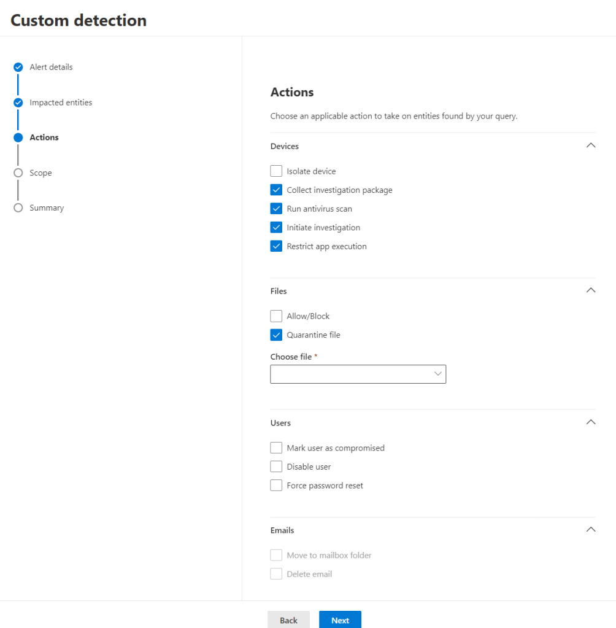Enable Mark user as compromised

coord(276,448)
